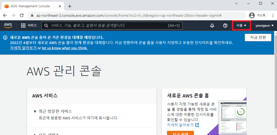Select the AWS Management Console tab
Viewport: 277px width, 135px height.
pos(32,6)
